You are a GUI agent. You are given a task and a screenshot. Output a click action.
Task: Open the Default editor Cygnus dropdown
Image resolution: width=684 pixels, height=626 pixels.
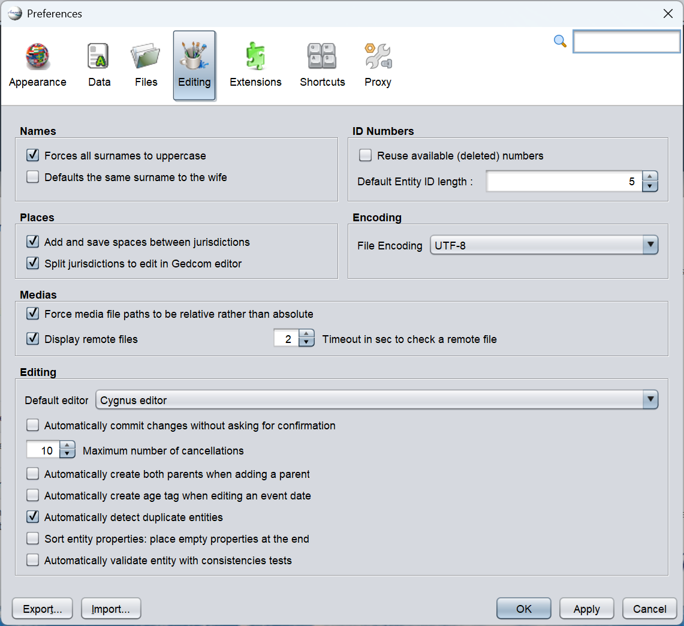point(650,400)
